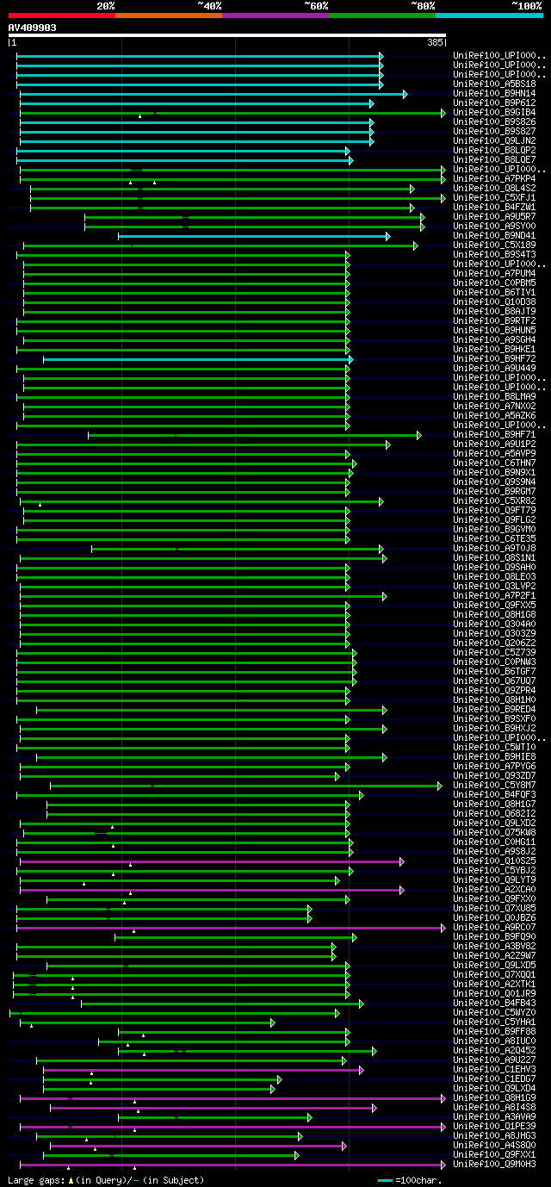Select label UniRef100_C5XR82

pos(496,501)
